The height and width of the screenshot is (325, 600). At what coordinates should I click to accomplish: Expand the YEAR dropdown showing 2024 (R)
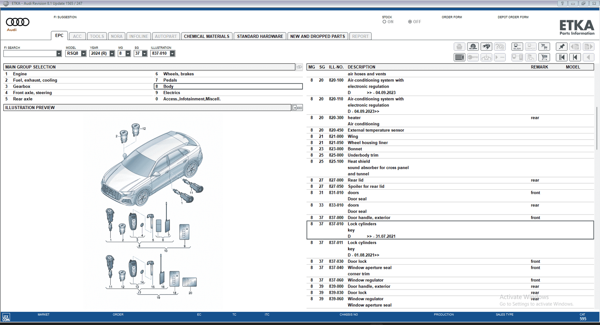tap(112, 54)
